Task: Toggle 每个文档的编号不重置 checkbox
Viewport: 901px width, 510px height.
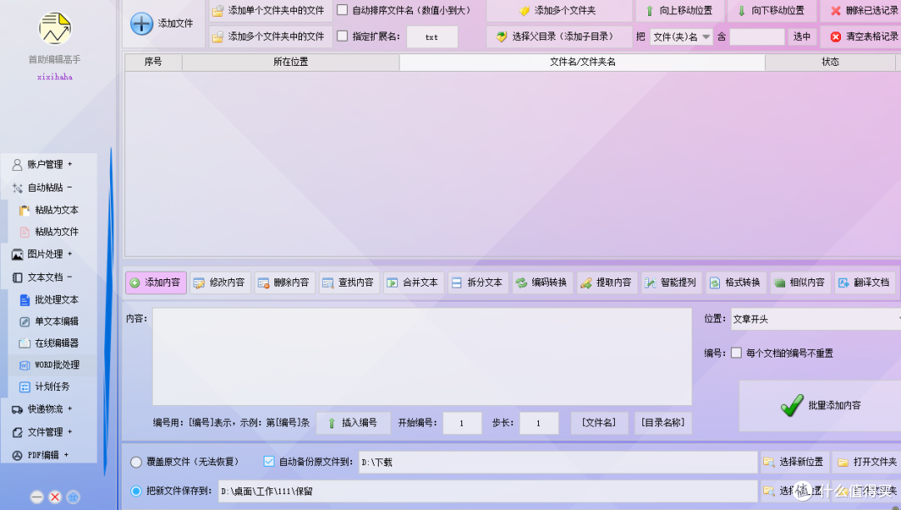Action: (736, 352)
